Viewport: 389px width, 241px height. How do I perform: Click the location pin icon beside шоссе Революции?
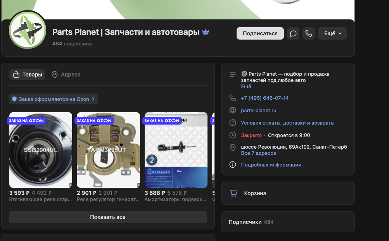click(x=232, y=148)
